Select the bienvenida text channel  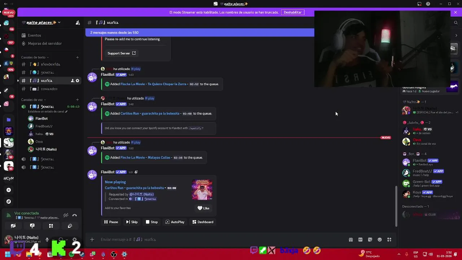tap(50, 64)
